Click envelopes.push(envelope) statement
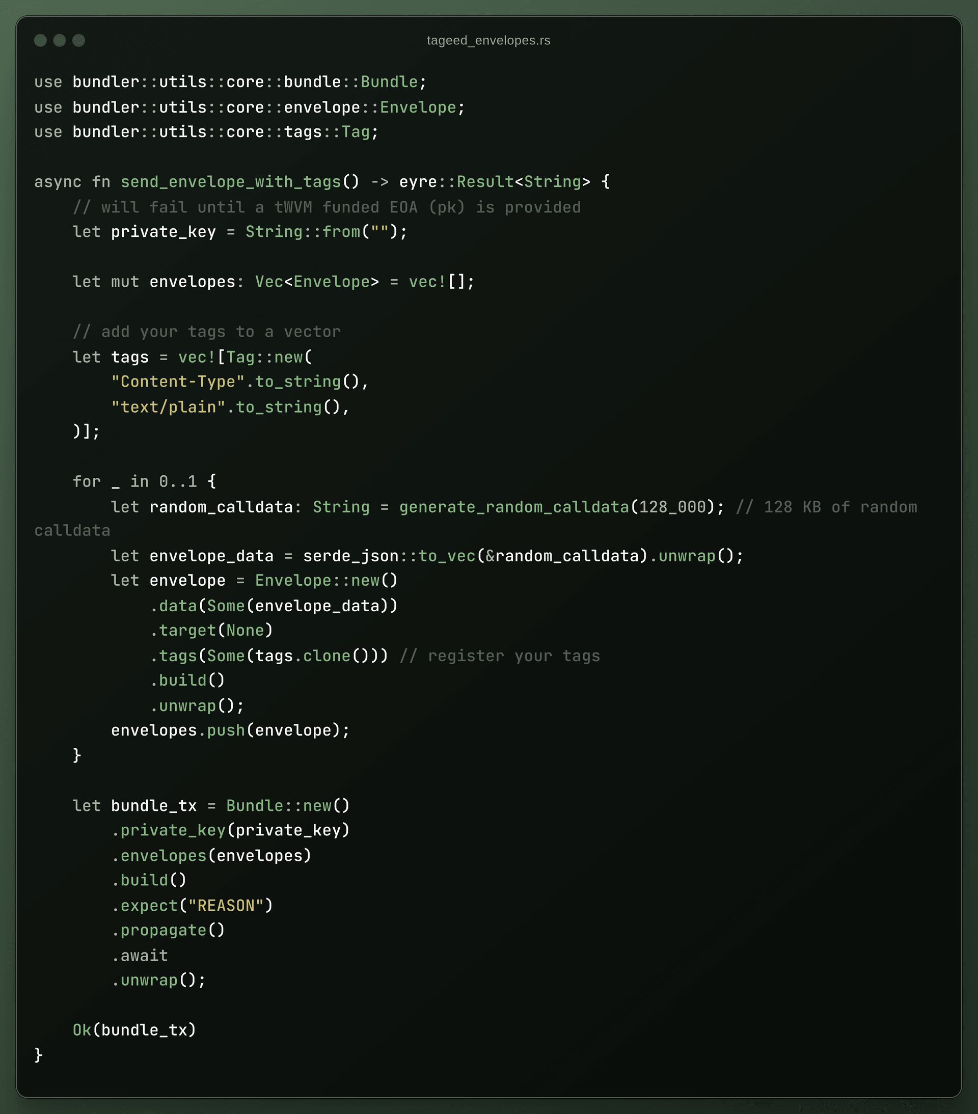The image size is (978, 1114). 230,730
